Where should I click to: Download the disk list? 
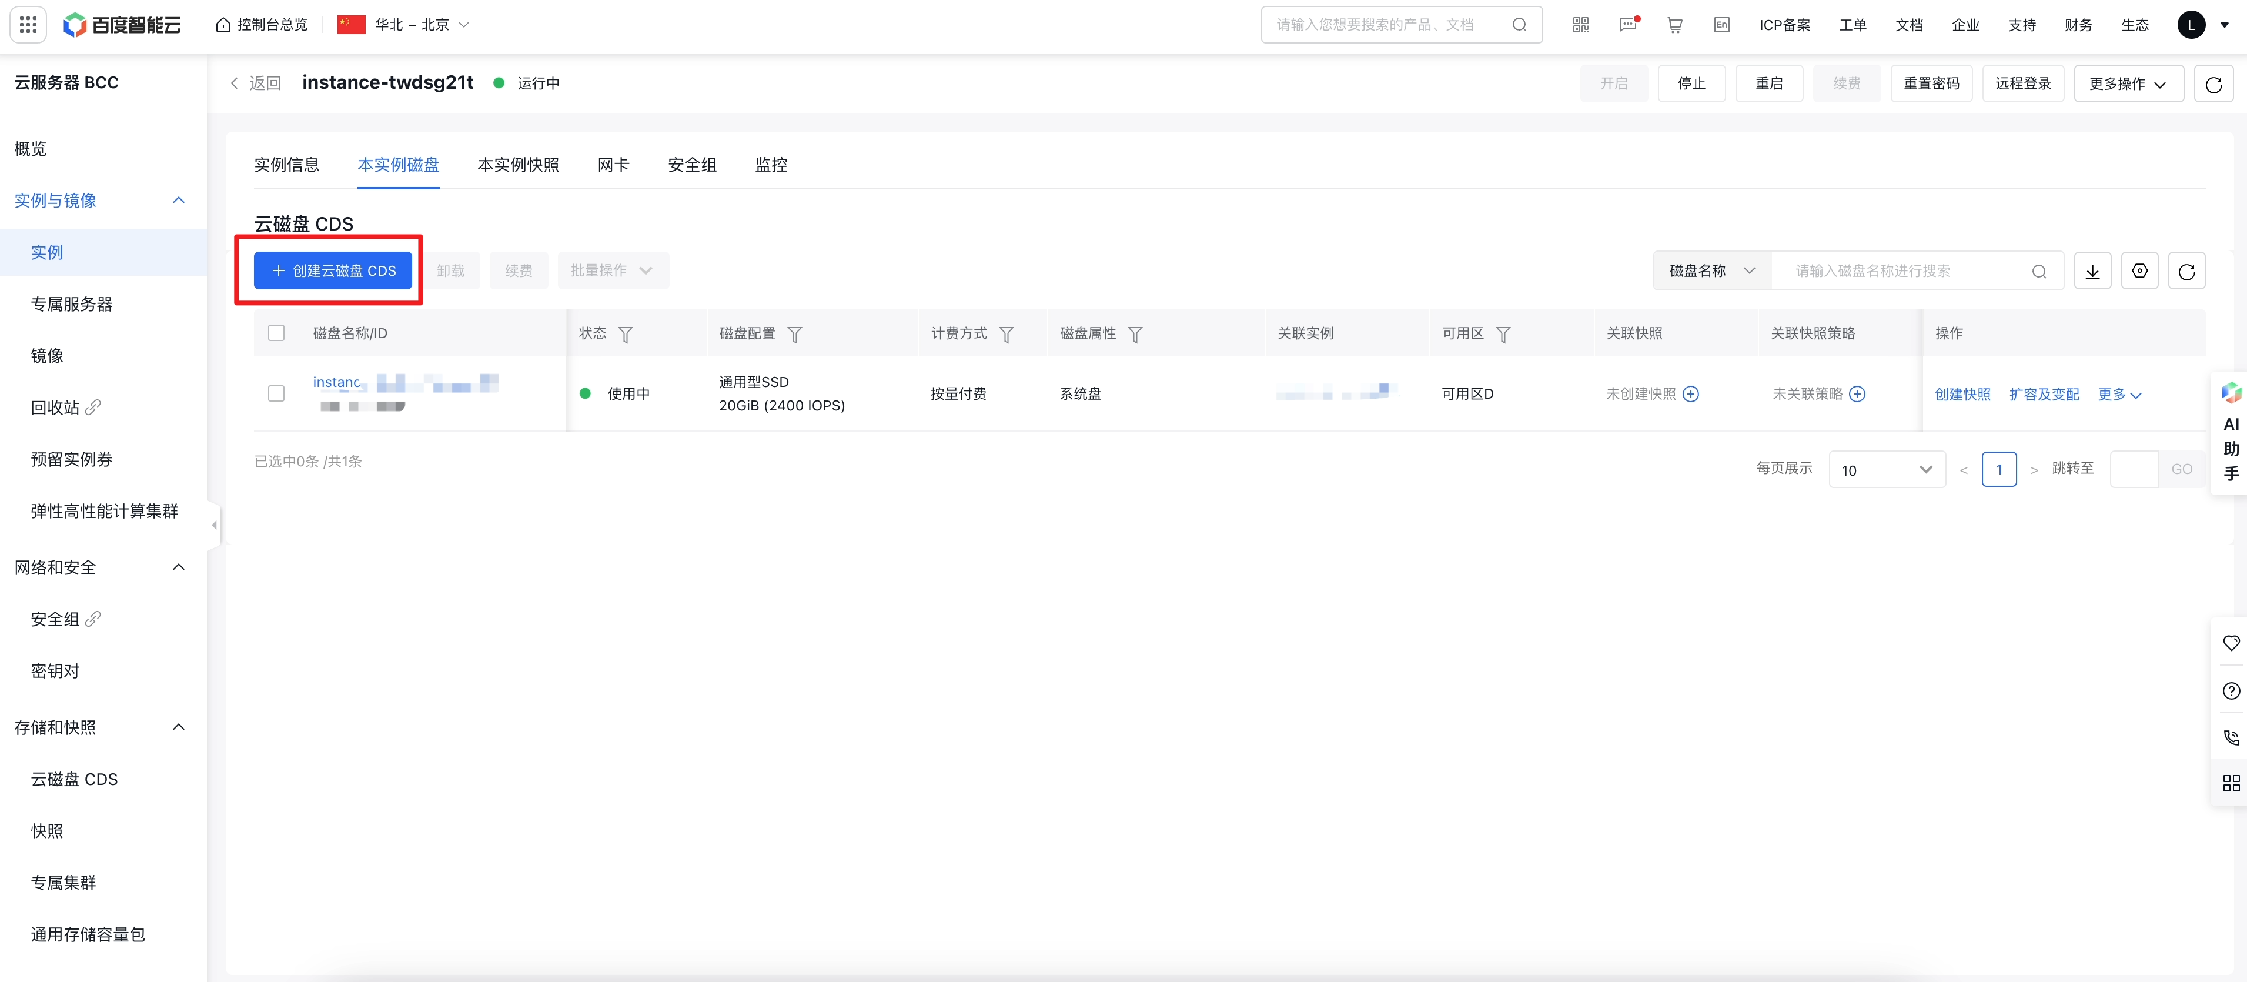point(2092,271)
